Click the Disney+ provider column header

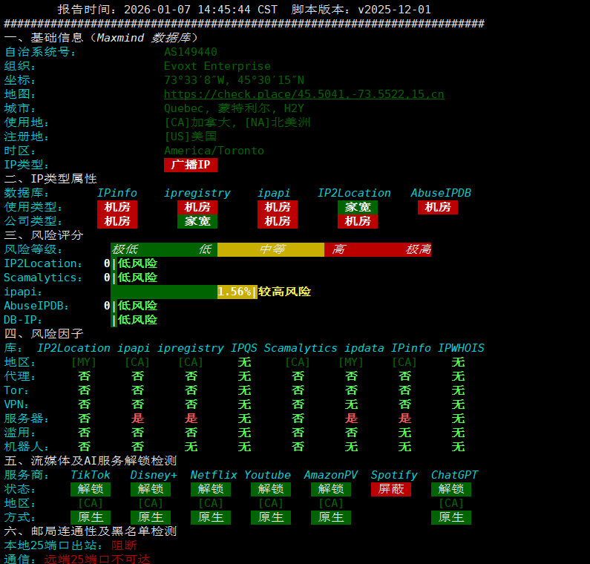154,475
